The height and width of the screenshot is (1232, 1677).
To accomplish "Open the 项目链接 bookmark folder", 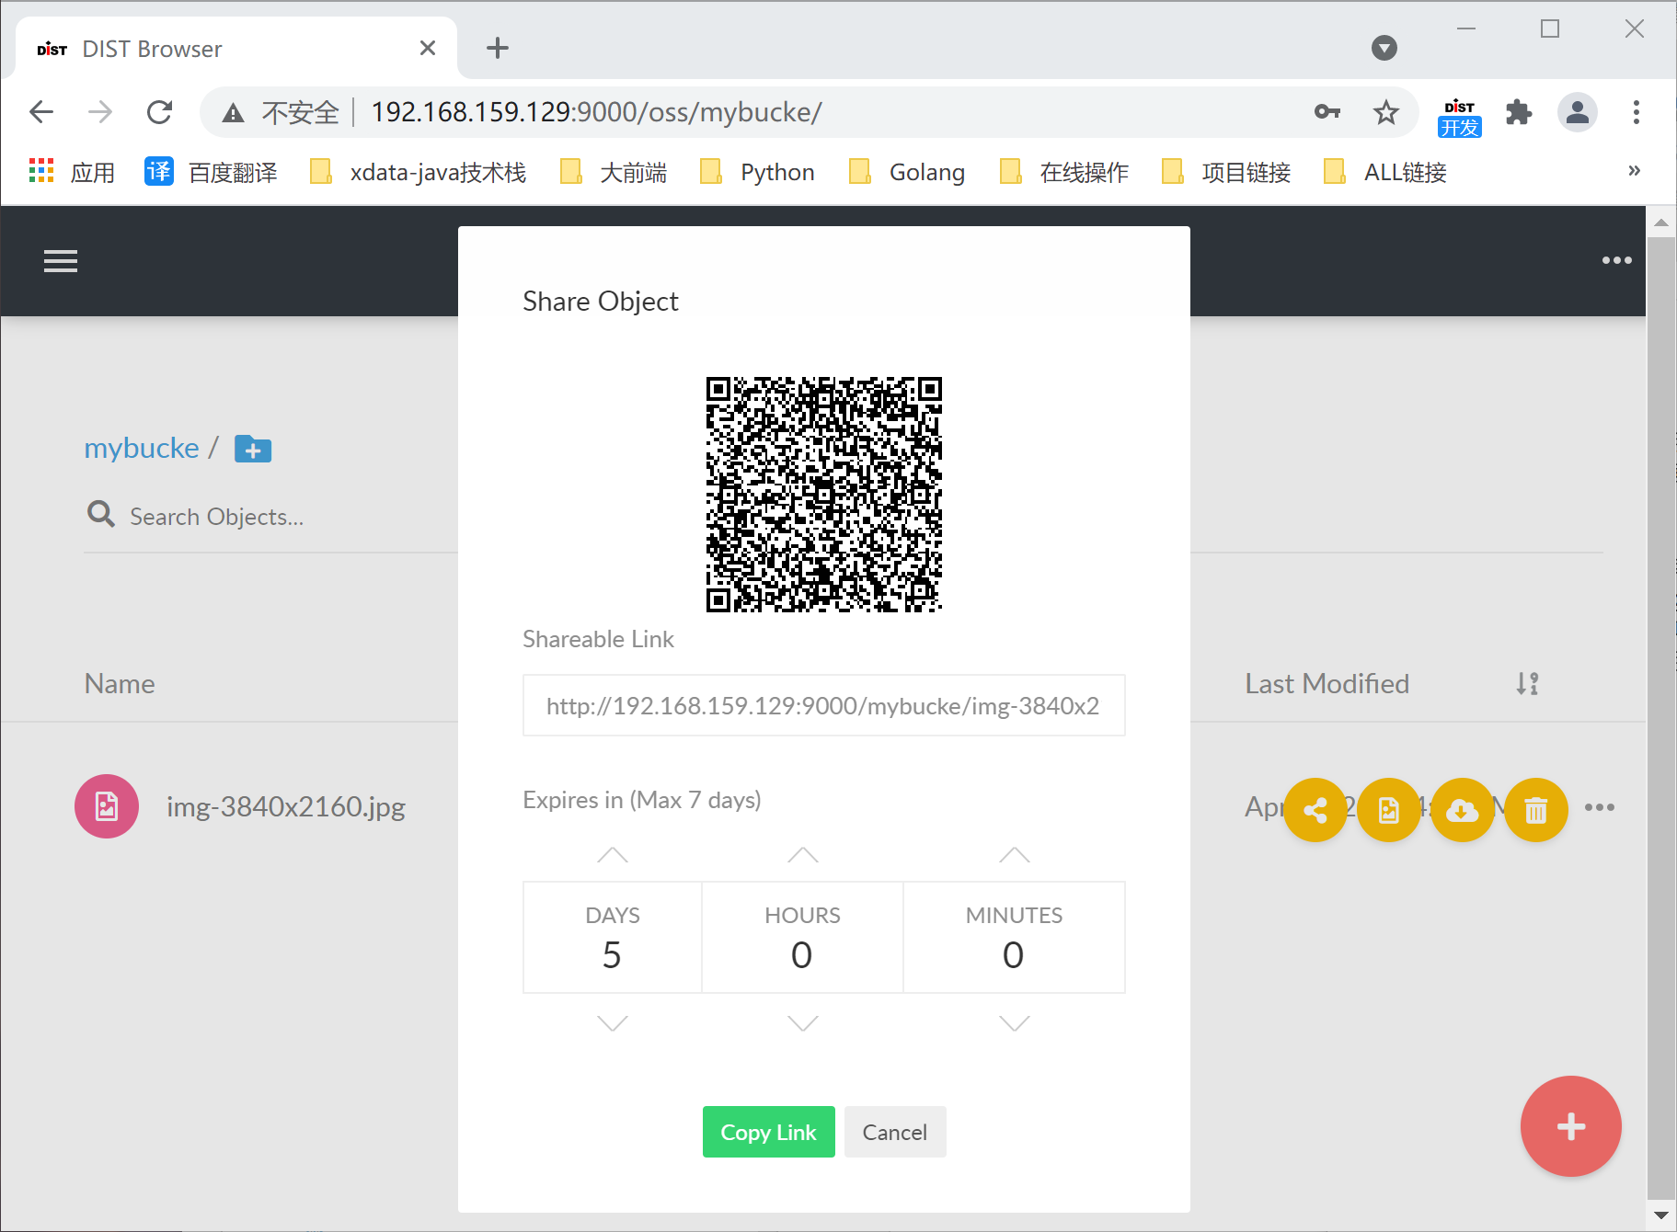I will [1227, 172].
